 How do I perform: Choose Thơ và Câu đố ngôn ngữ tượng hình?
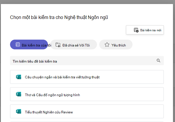(87, 94)
